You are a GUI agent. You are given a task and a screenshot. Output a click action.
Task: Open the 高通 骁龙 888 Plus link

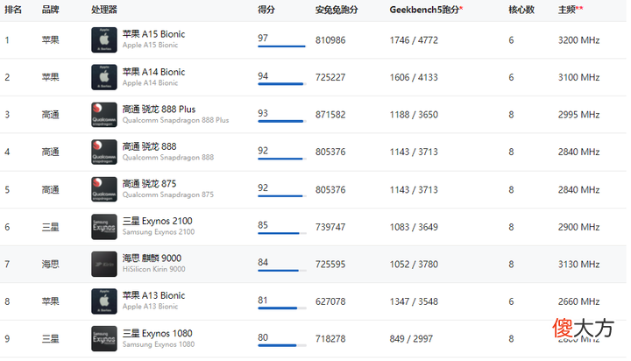[159, 109]
